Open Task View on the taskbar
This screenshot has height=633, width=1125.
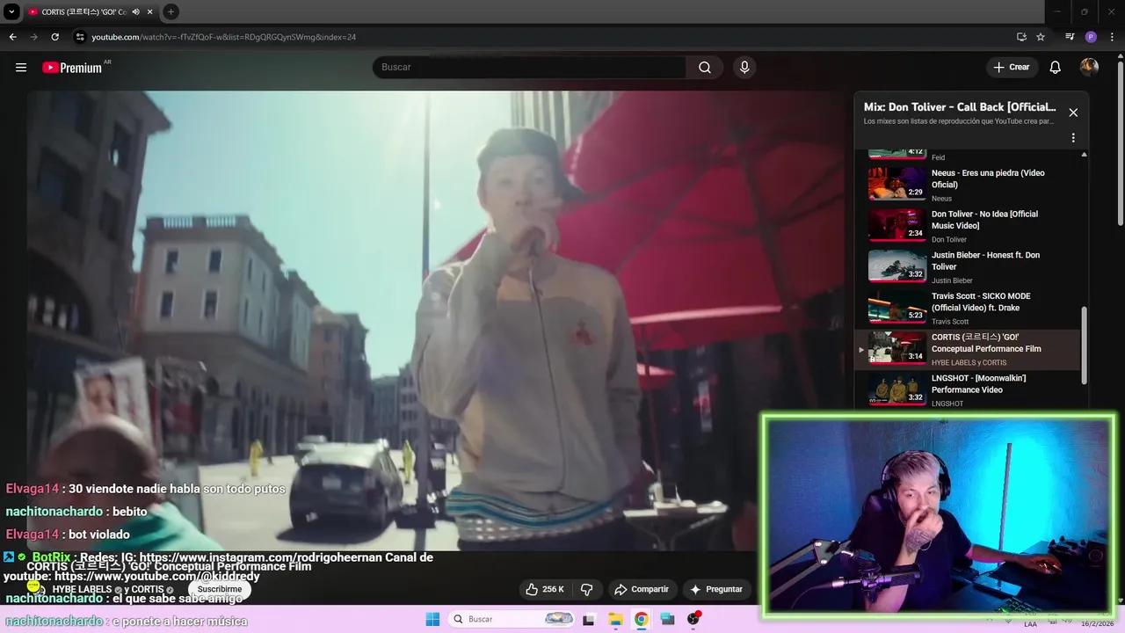click(x=589, y=619)
